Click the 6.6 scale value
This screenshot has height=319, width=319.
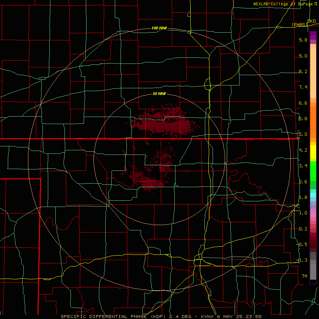point(303,103)
